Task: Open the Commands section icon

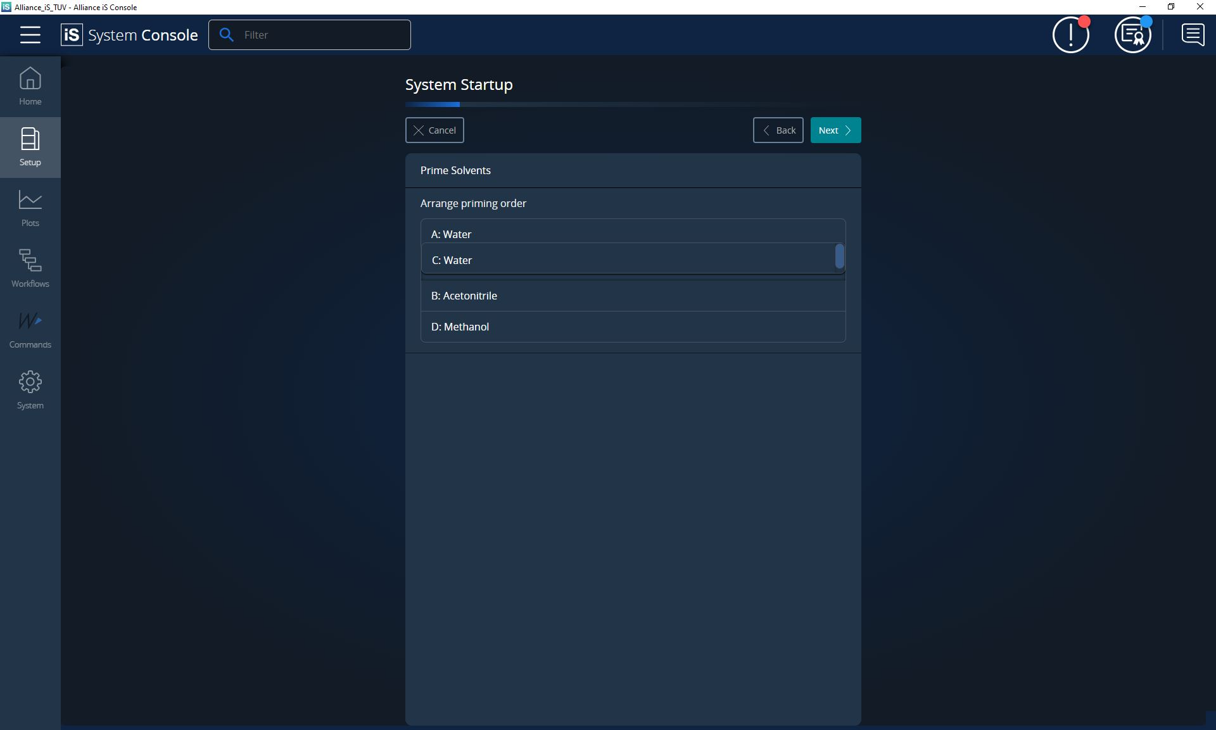Action: tap(30, 329)
